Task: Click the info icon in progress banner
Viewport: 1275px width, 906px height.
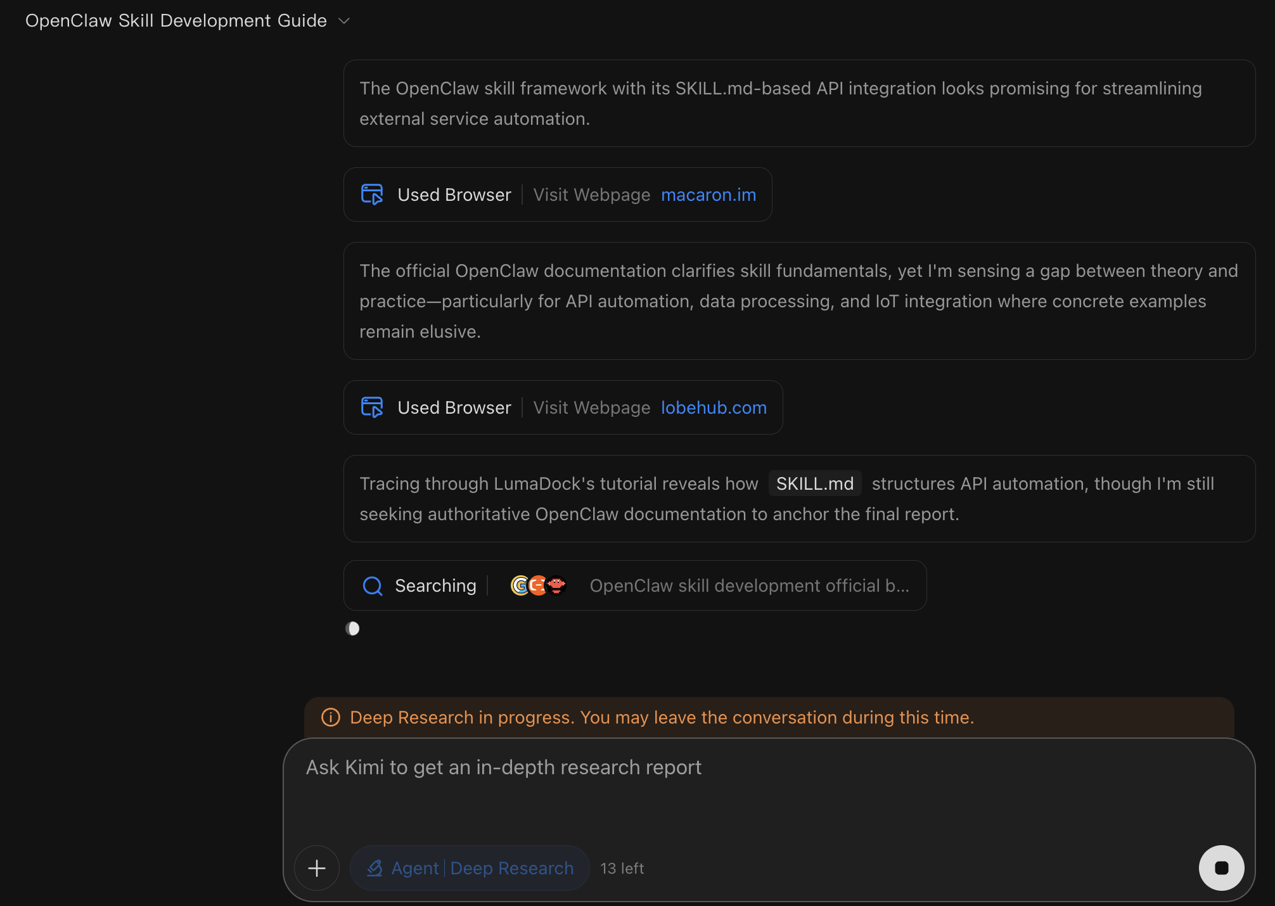Action: (x=331, y=717)
